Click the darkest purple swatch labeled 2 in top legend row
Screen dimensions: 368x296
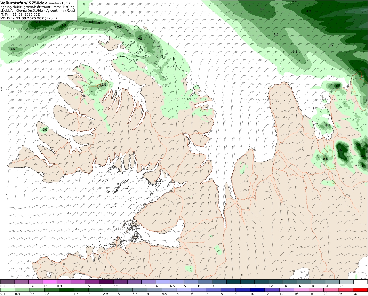(x=106, y=282)
